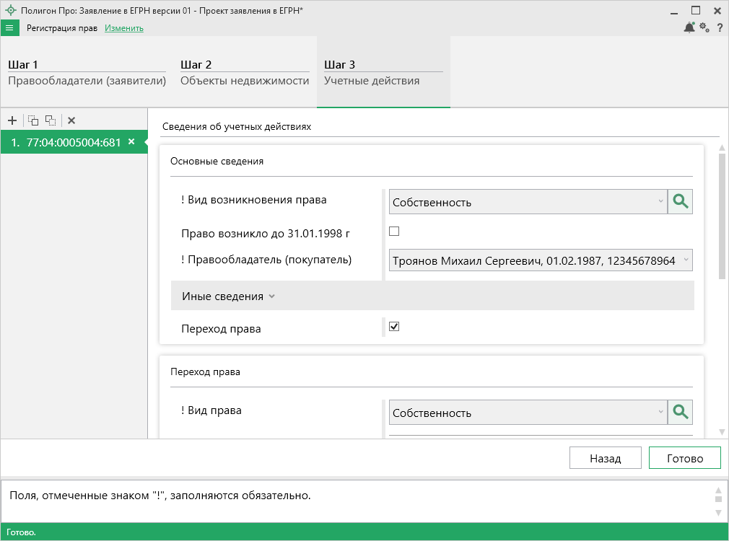Screen dimensions: 729x541
Task: Click the first copy-record icon in list toolbar
Action: [x=33, y=121]
